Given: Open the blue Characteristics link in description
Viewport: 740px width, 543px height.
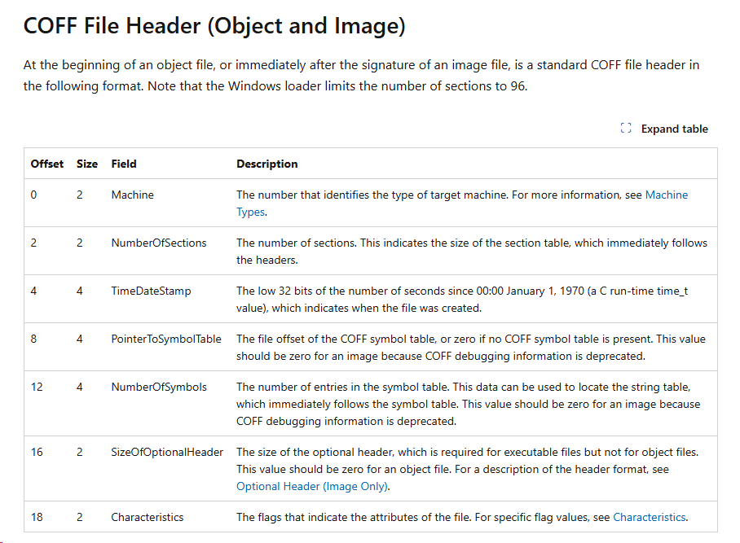Looking at the screenshot, I should tap(649, 517).
